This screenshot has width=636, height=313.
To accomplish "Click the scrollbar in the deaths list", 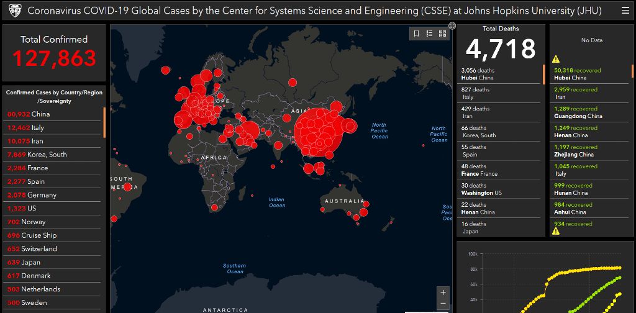I will click(544, 75).
